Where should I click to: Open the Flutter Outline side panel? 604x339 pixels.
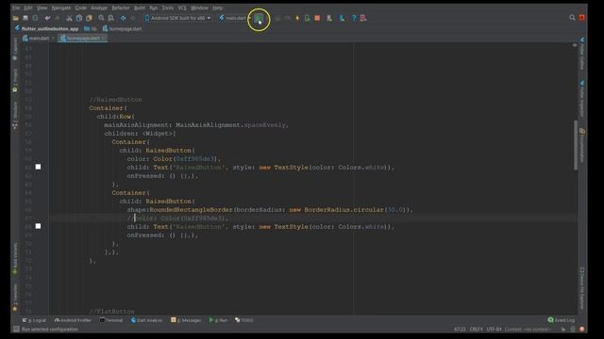582,54
